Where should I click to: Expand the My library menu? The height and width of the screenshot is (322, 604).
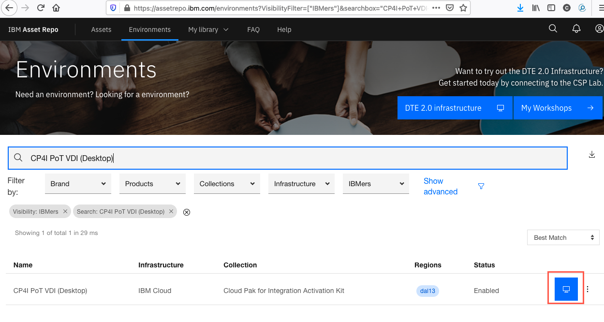coord(208,29)
